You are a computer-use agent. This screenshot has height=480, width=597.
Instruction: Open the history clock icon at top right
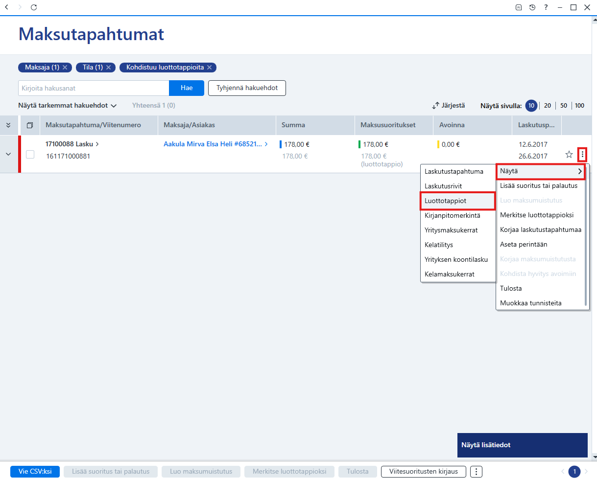pyautogui.click(x=532, y=7)
